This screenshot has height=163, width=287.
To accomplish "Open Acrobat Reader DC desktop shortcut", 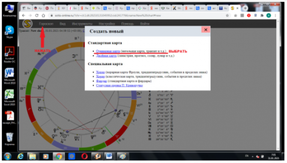I will coord(9,53).
